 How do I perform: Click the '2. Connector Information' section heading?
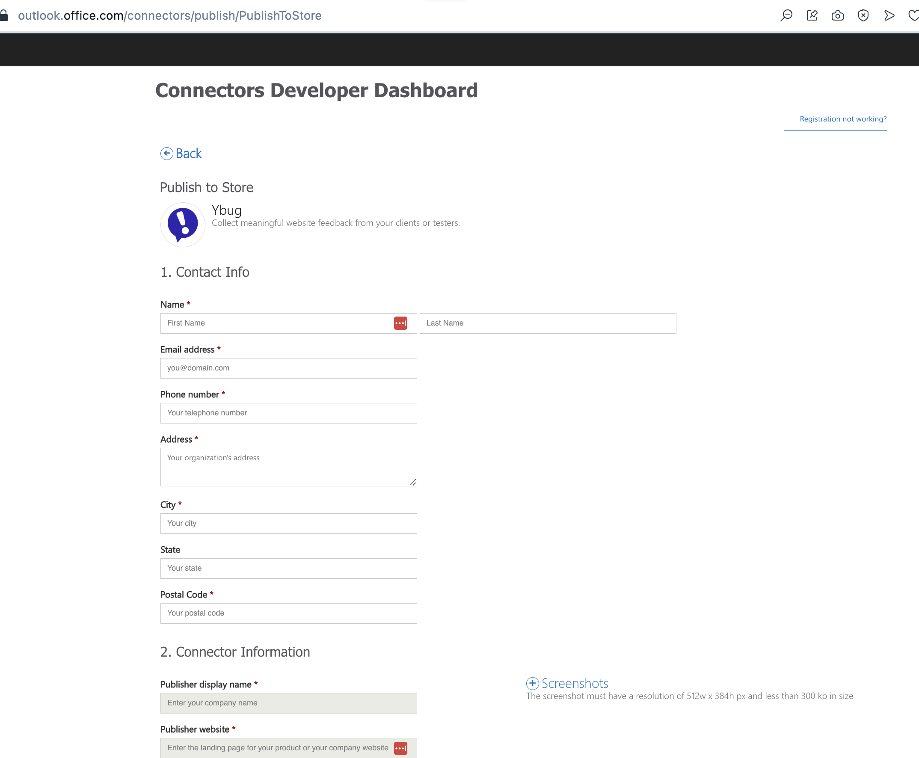click(235, 652)
